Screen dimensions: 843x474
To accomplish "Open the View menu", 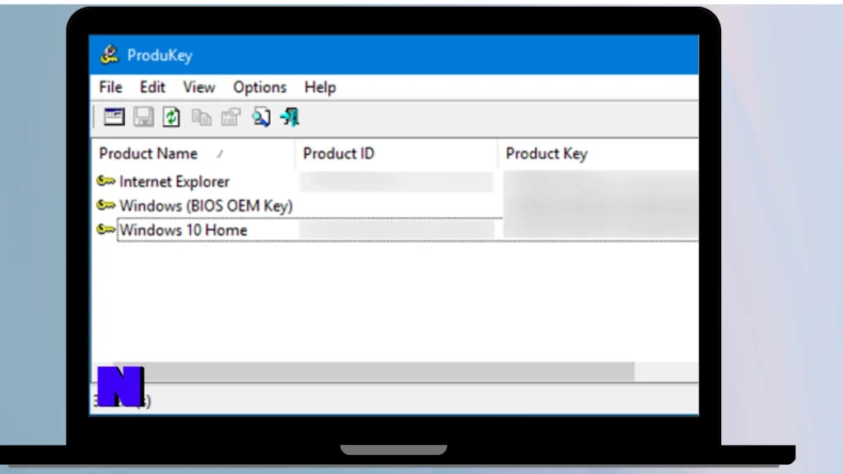I will [199, 87].
